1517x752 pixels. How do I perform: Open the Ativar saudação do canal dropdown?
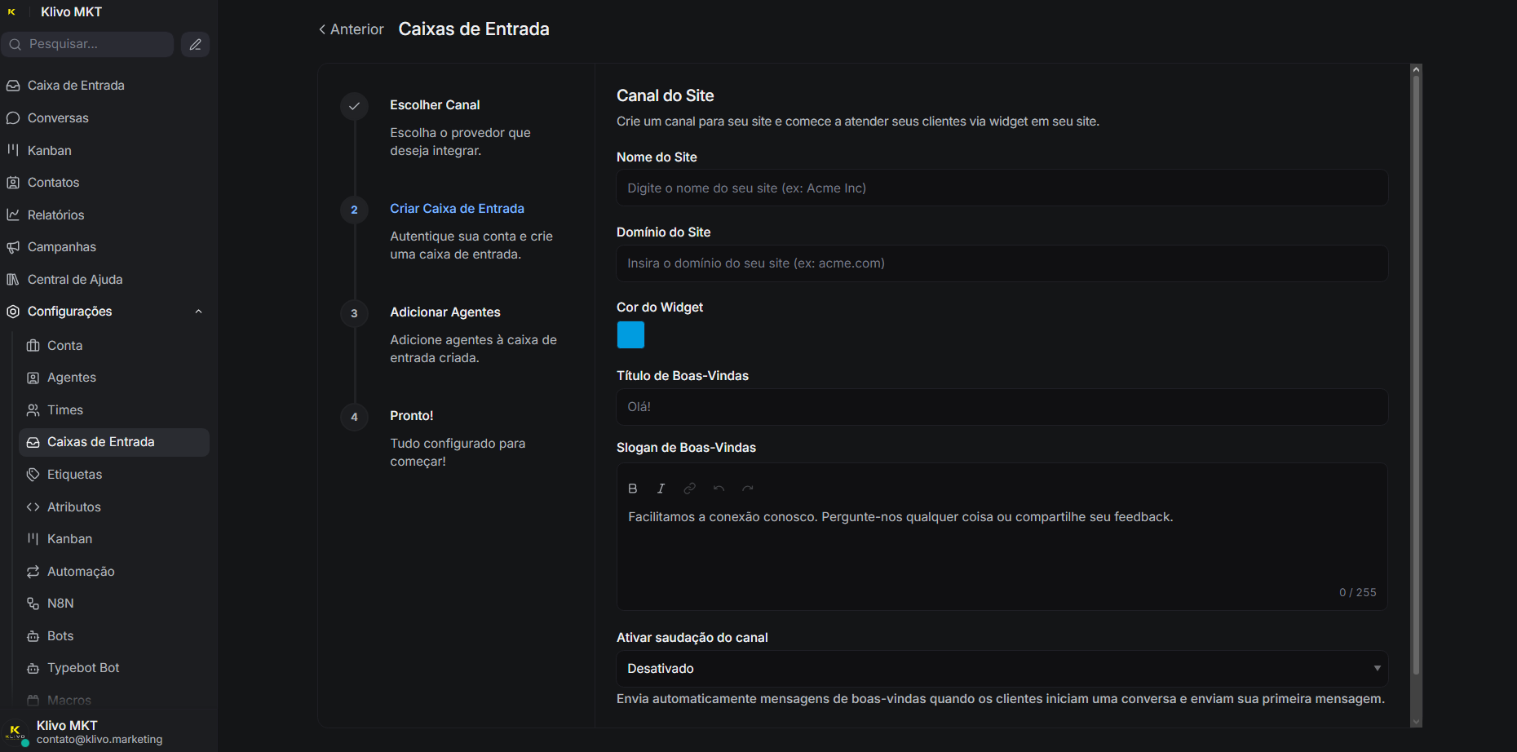(x=1002, y=669)
